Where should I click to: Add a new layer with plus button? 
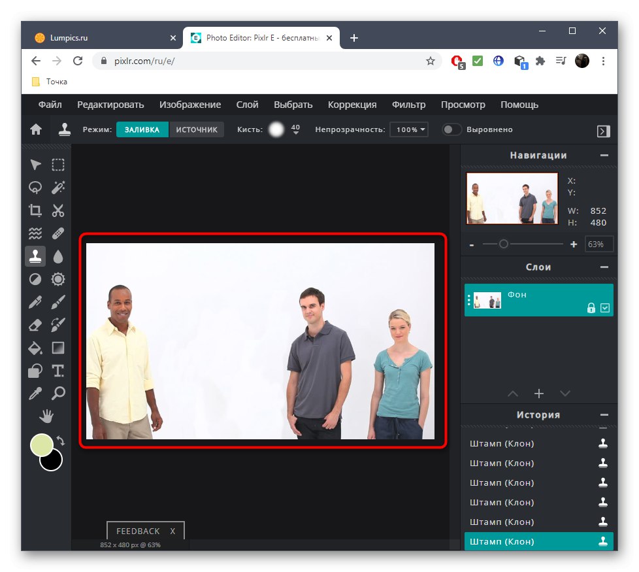tap(539, 394)
